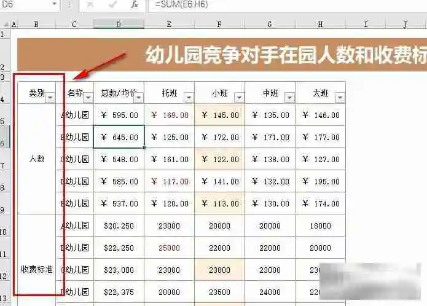This screenshot has width=427, height=306.
Task: Select cell $22,375
Action: [119, 292]
